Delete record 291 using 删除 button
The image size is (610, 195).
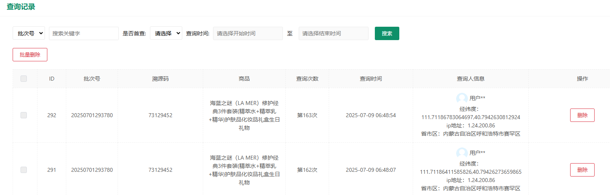click(x=582, y=170)
